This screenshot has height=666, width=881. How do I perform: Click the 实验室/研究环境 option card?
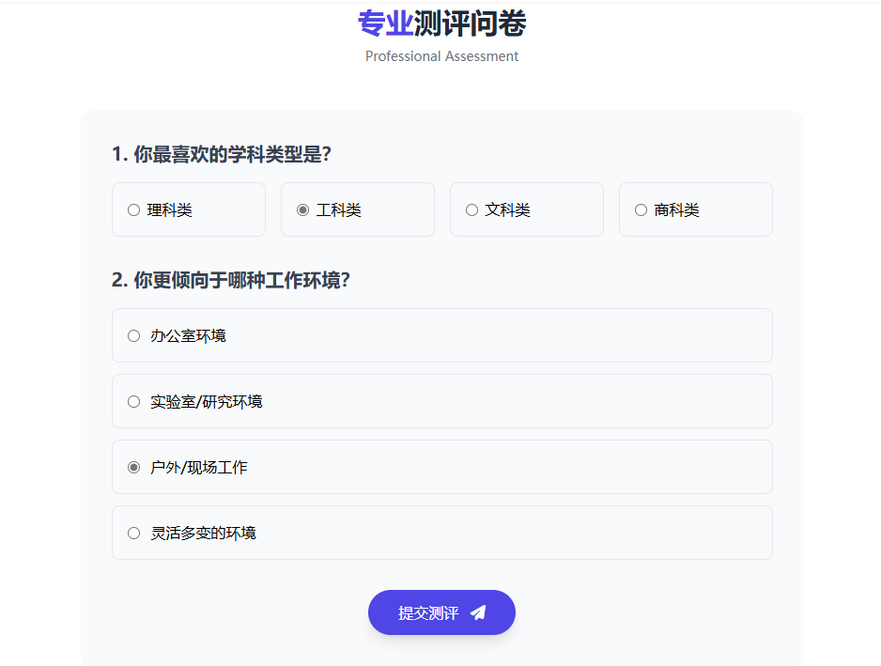441,400
